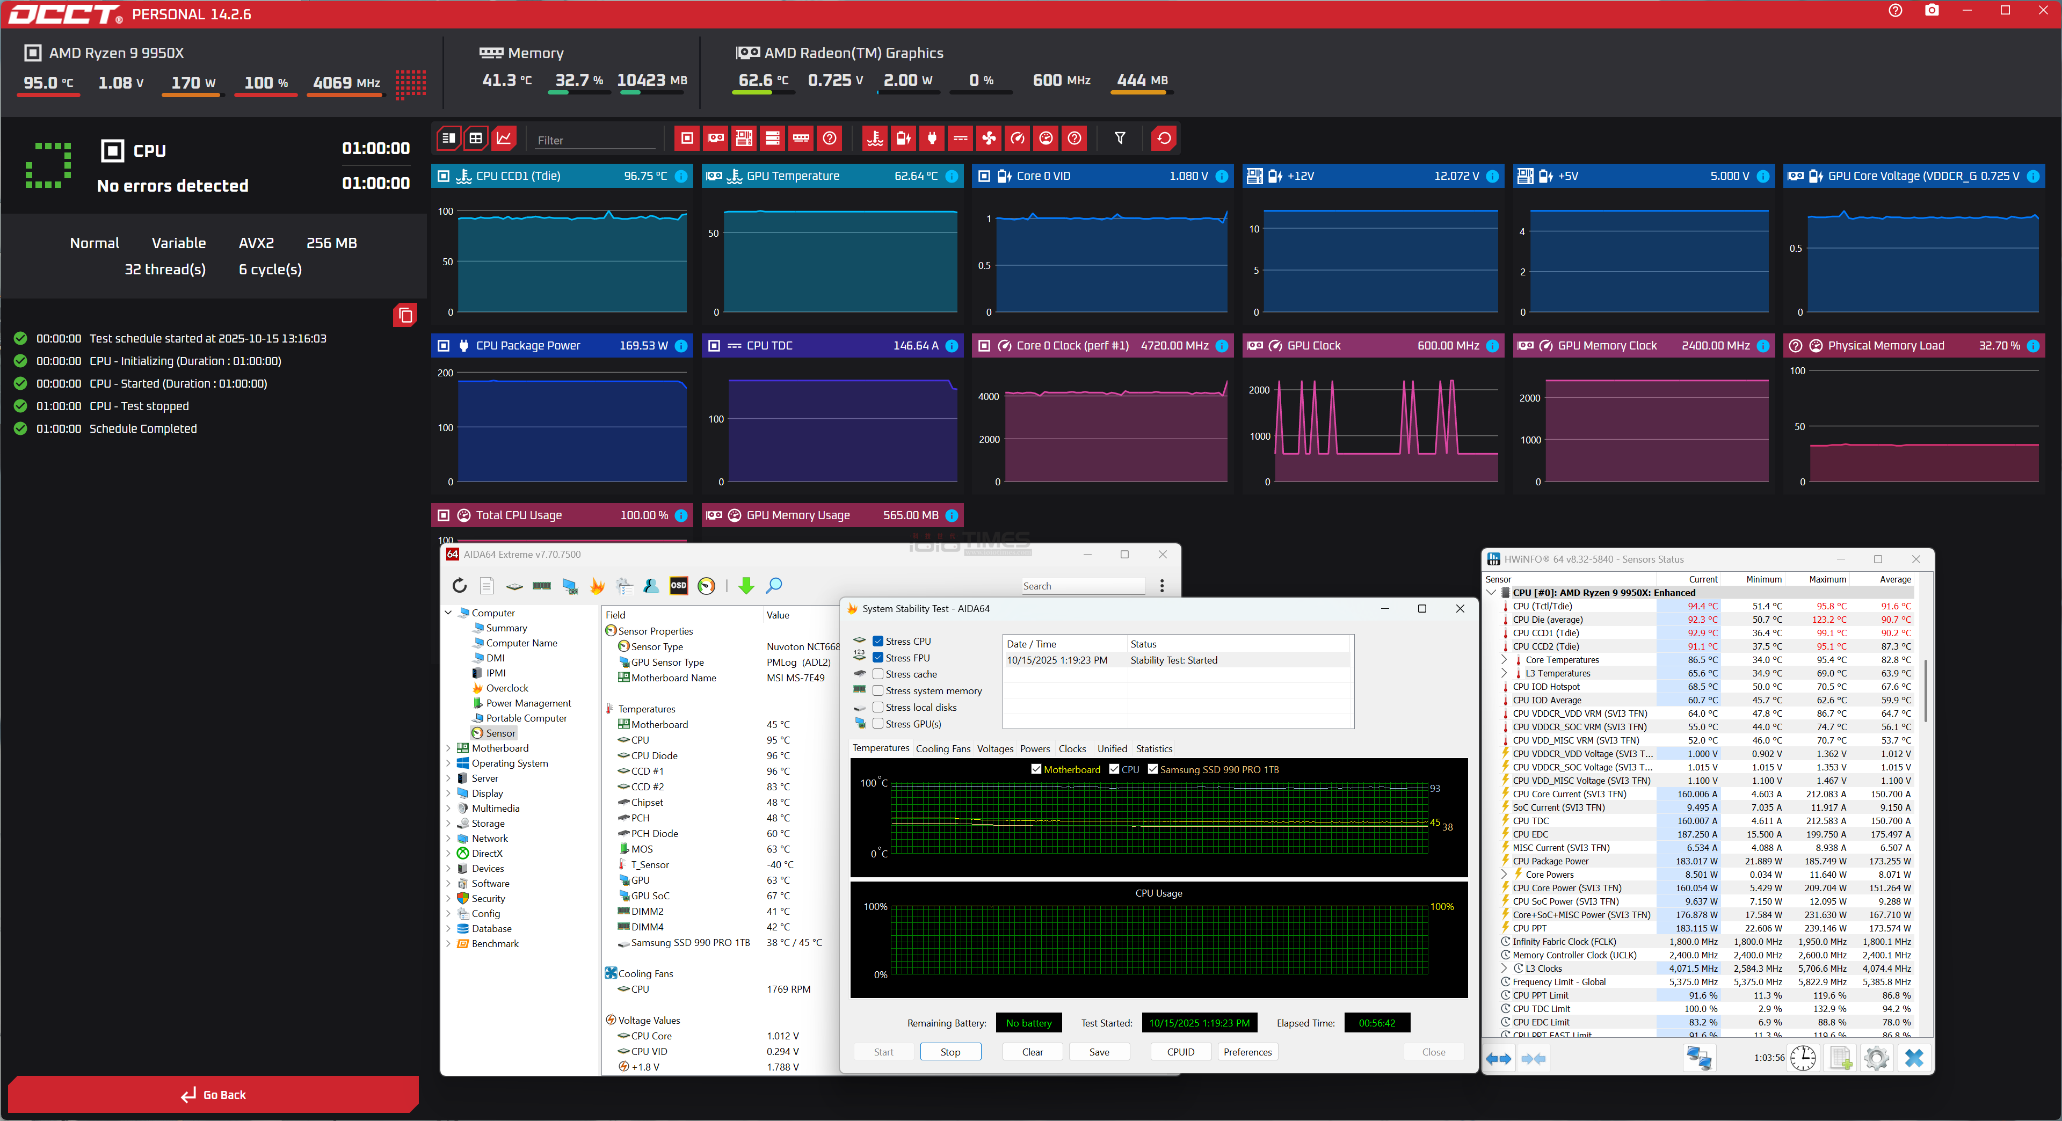Image resolution: width=2062 pixels, height=1121 pixels.
Task: Uncheck the Stress CPU checkbox
Action: point(878,641)
